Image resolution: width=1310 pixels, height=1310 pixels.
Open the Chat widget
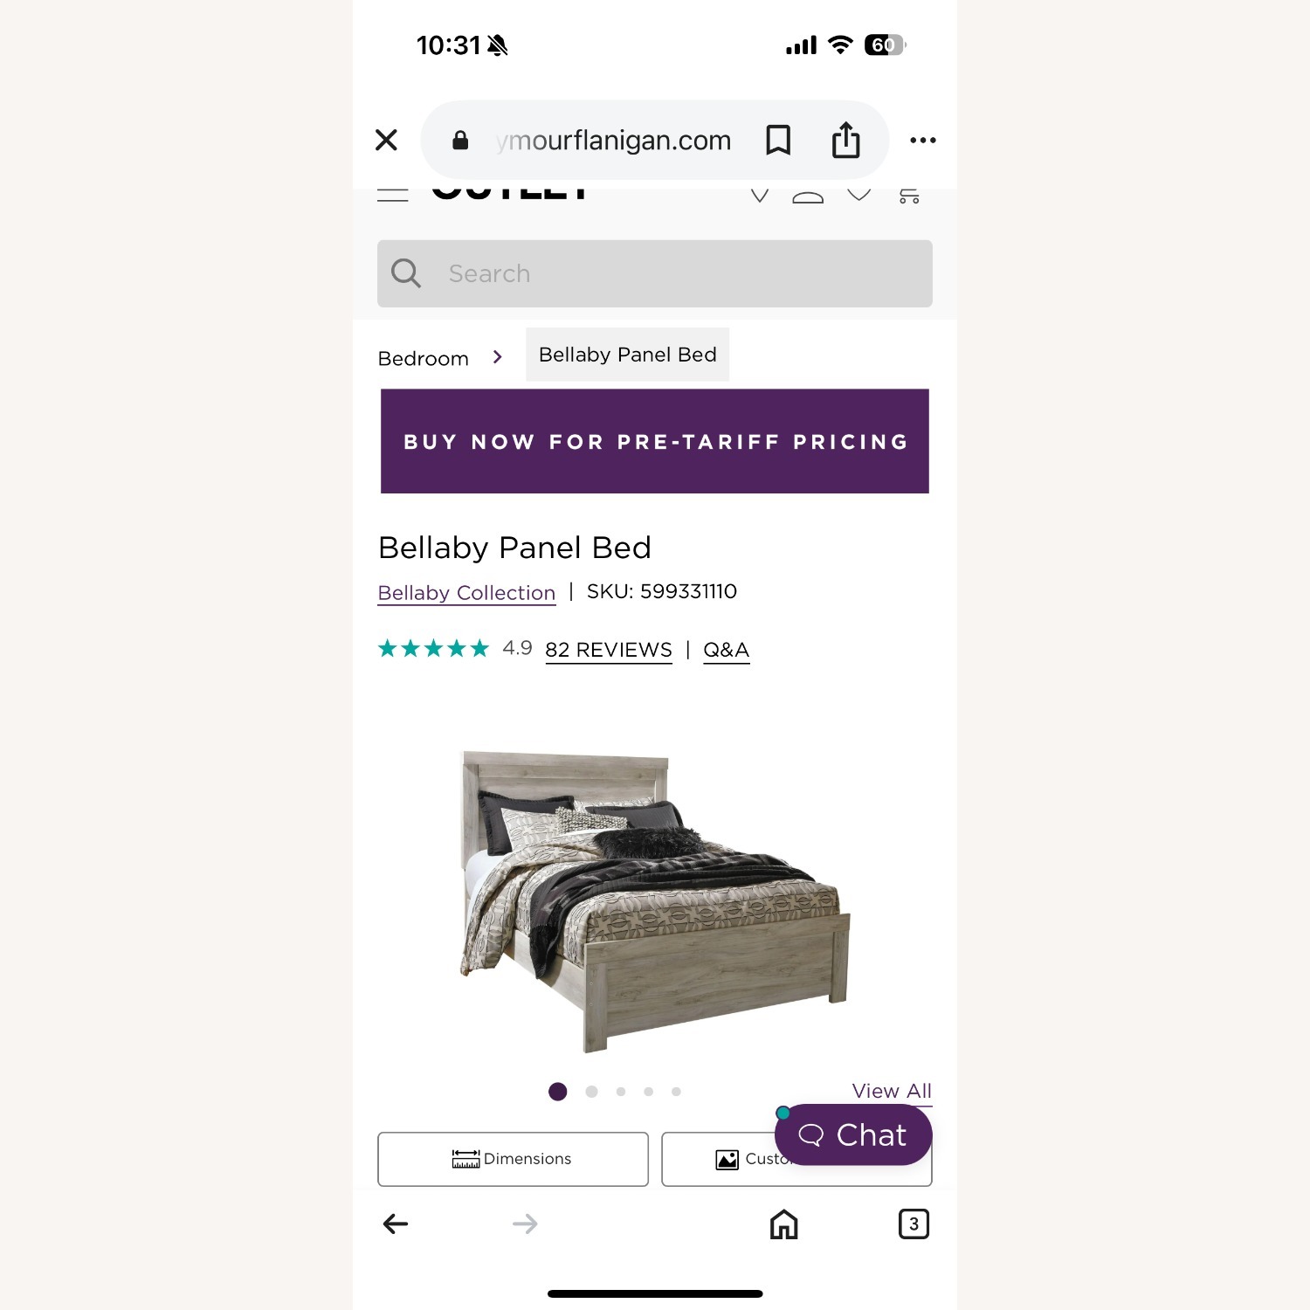pyautogui.click(x=852, y=1135)
